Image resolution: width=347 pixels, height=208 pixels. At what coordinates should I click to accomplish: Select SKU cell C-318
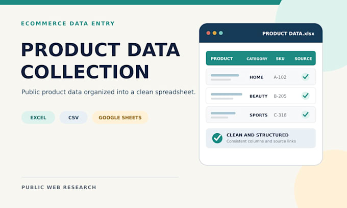click(280, 115)
